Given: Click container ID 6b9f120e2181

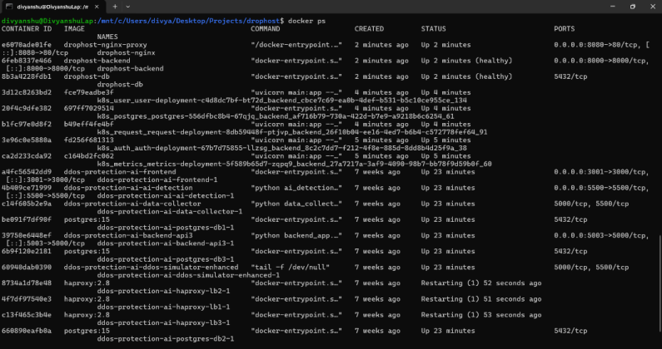Looking at the screenshot, I should click(x=27, y=251).
